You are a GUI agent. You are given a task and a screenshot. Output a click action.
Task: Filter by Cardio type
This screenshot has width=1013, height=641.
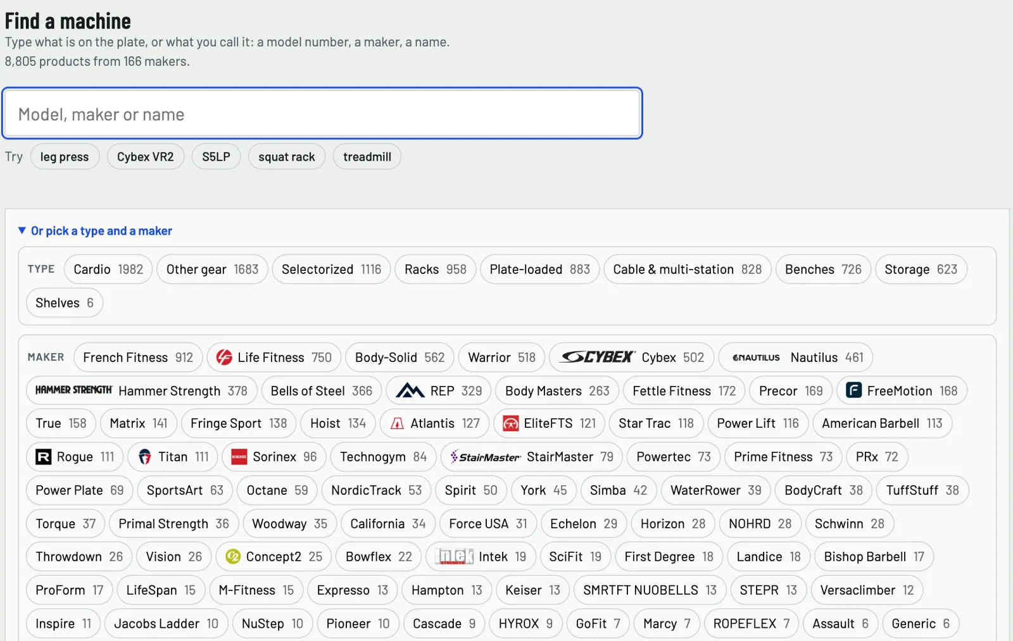point(108,270)
